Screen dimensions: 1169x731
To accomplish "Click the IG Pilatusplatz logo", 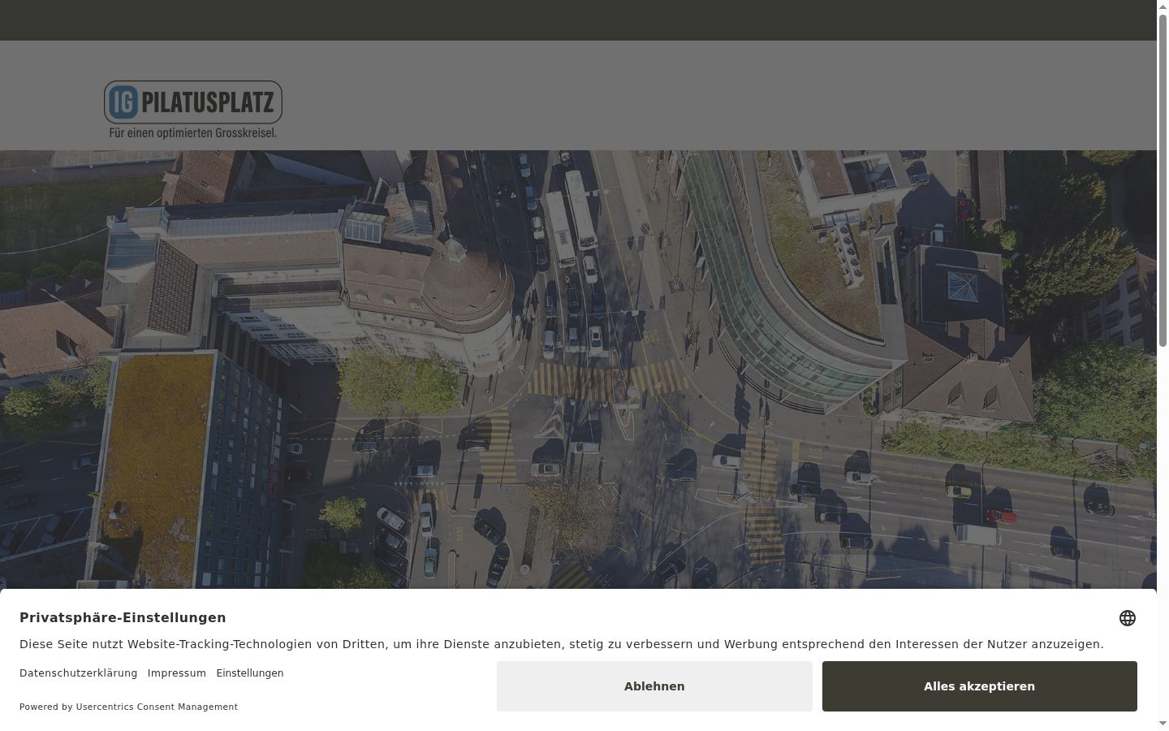I will pyautogui.click(x=193, y=109).
